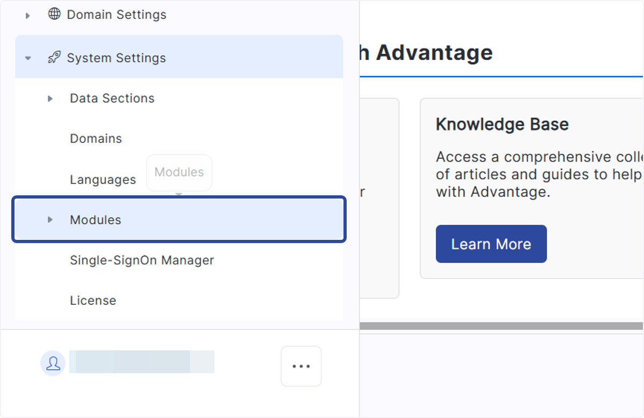Screen dimensions: 644x418
Task: Click the horizontal scrollbar below the cards
Action: pos(502,326)
